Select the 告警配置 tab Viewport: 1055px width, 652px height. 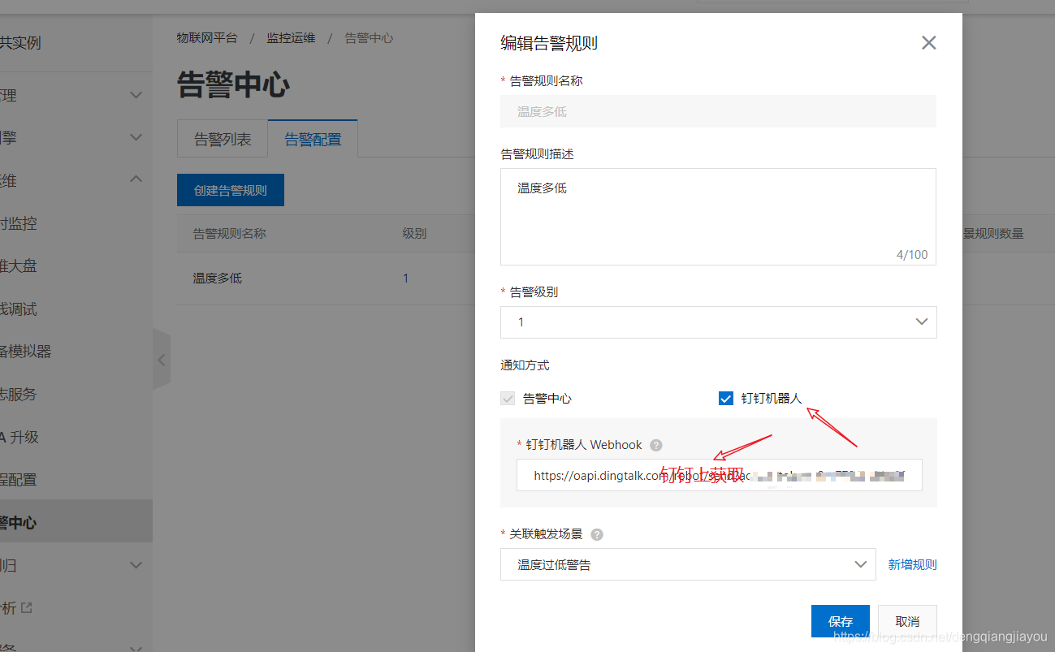(313, 139)
